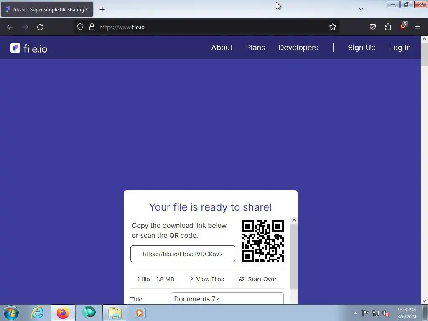Reload the page with the refresh icon
428x321 pixels.
coord(40,27)
